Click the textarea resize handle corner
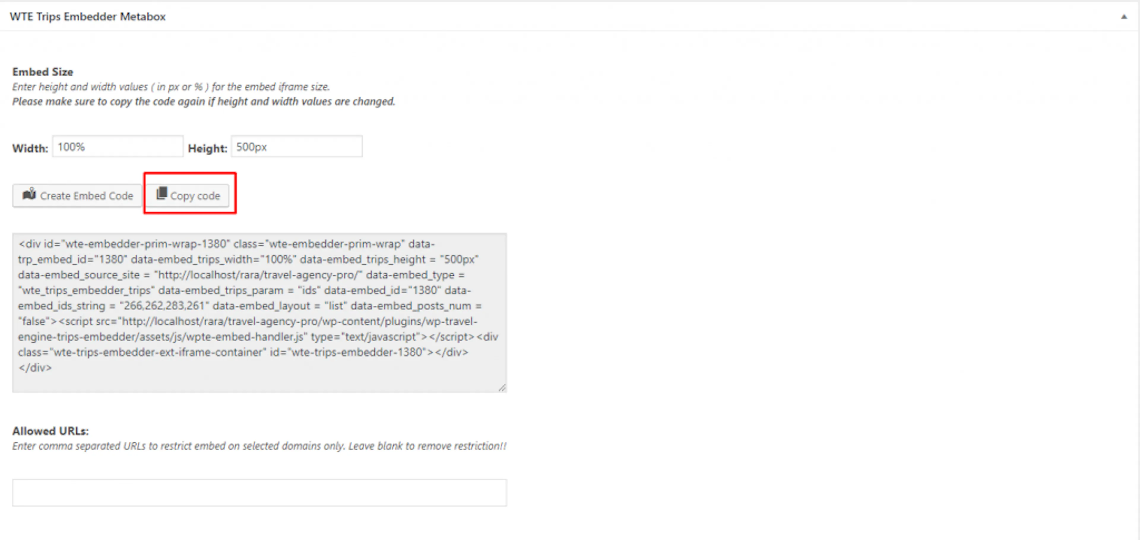Viewport: 1140px width, 540px height. pos(502,388)
